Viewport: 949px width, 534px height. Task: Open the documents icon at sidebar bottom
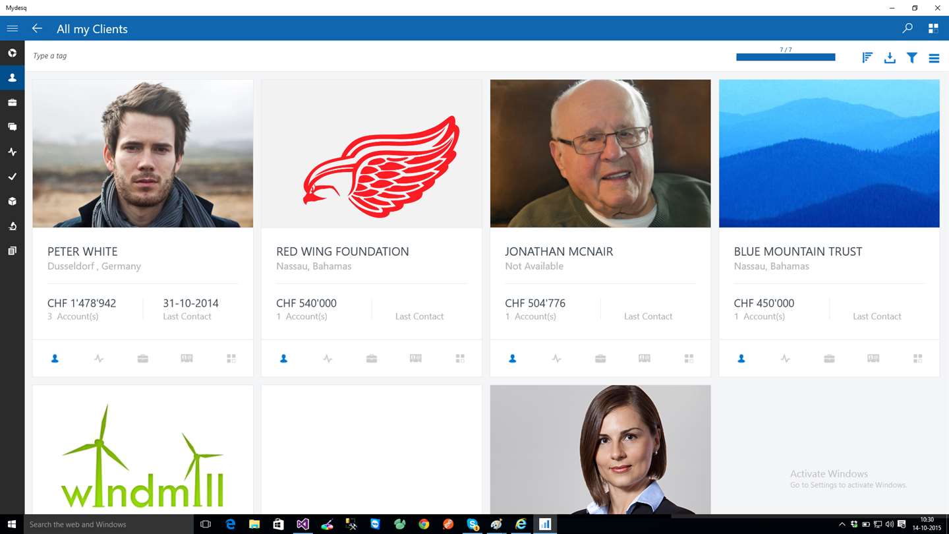pyautogui.click(x=12, y=251)
